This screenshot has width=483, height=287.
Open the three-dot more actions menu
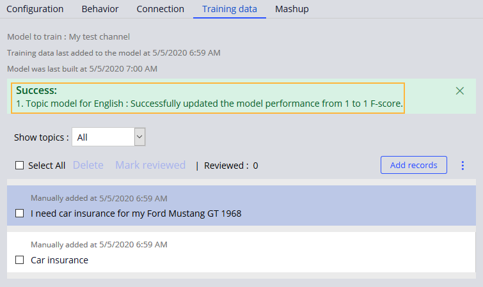pos(463,166)
